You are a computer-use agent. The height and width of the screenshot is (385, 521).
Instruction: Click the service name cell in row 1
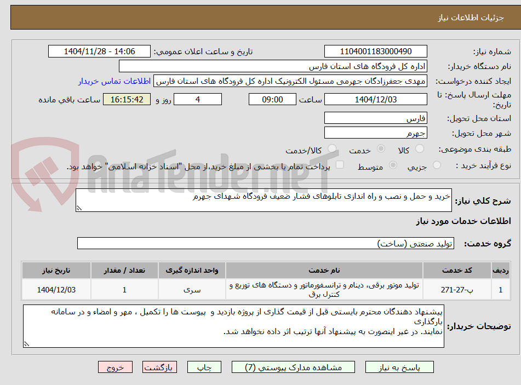324,290
